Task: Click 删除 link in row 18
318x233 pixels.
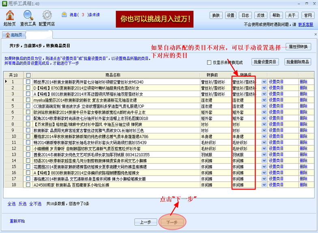Action: tap(303, 185)
